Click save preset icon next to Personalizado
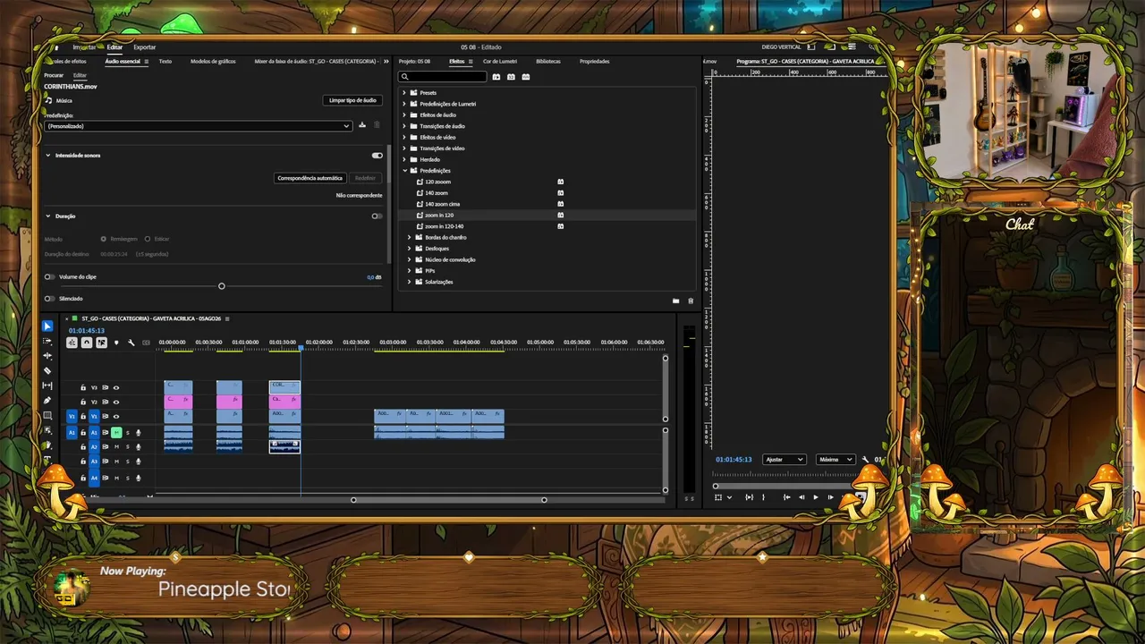This screenshot has height=644, width=1145. (362, 125)
